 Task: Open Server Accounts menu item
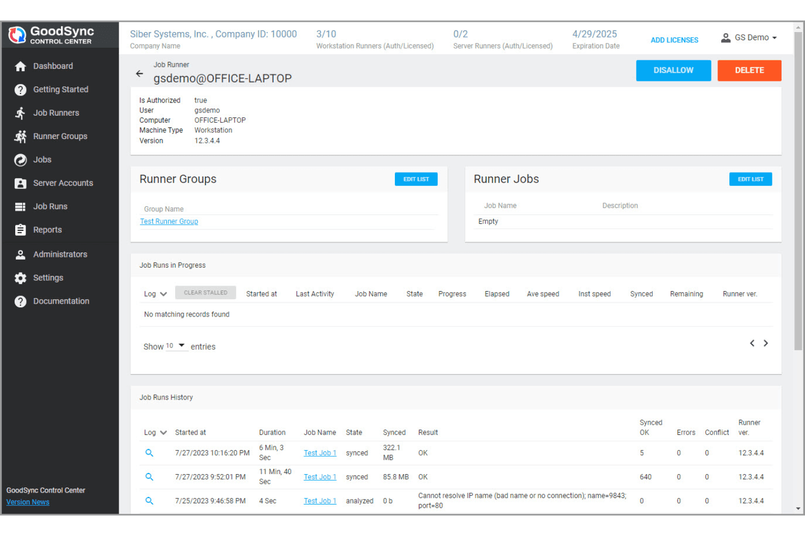(63, 183)
